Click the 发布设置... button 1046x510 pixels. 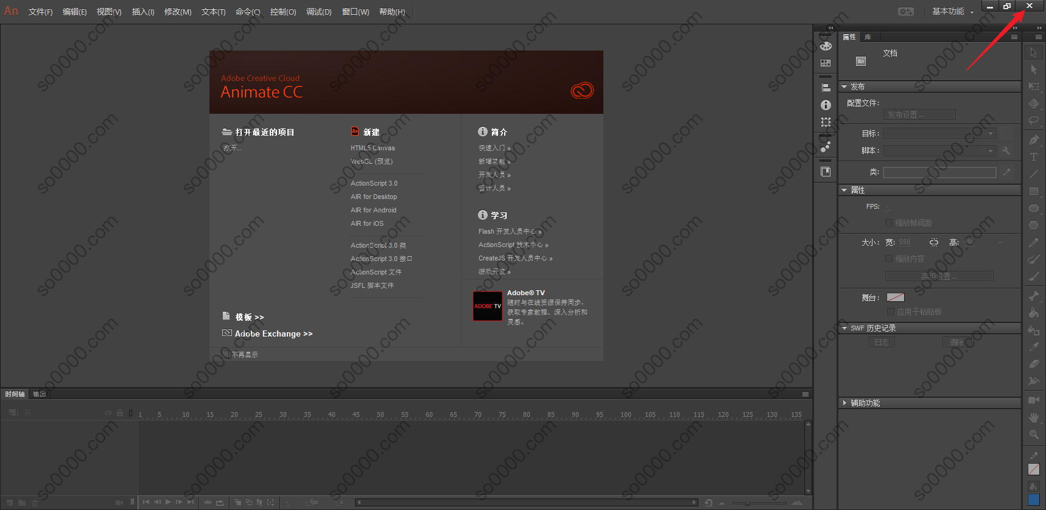[919, 114]
